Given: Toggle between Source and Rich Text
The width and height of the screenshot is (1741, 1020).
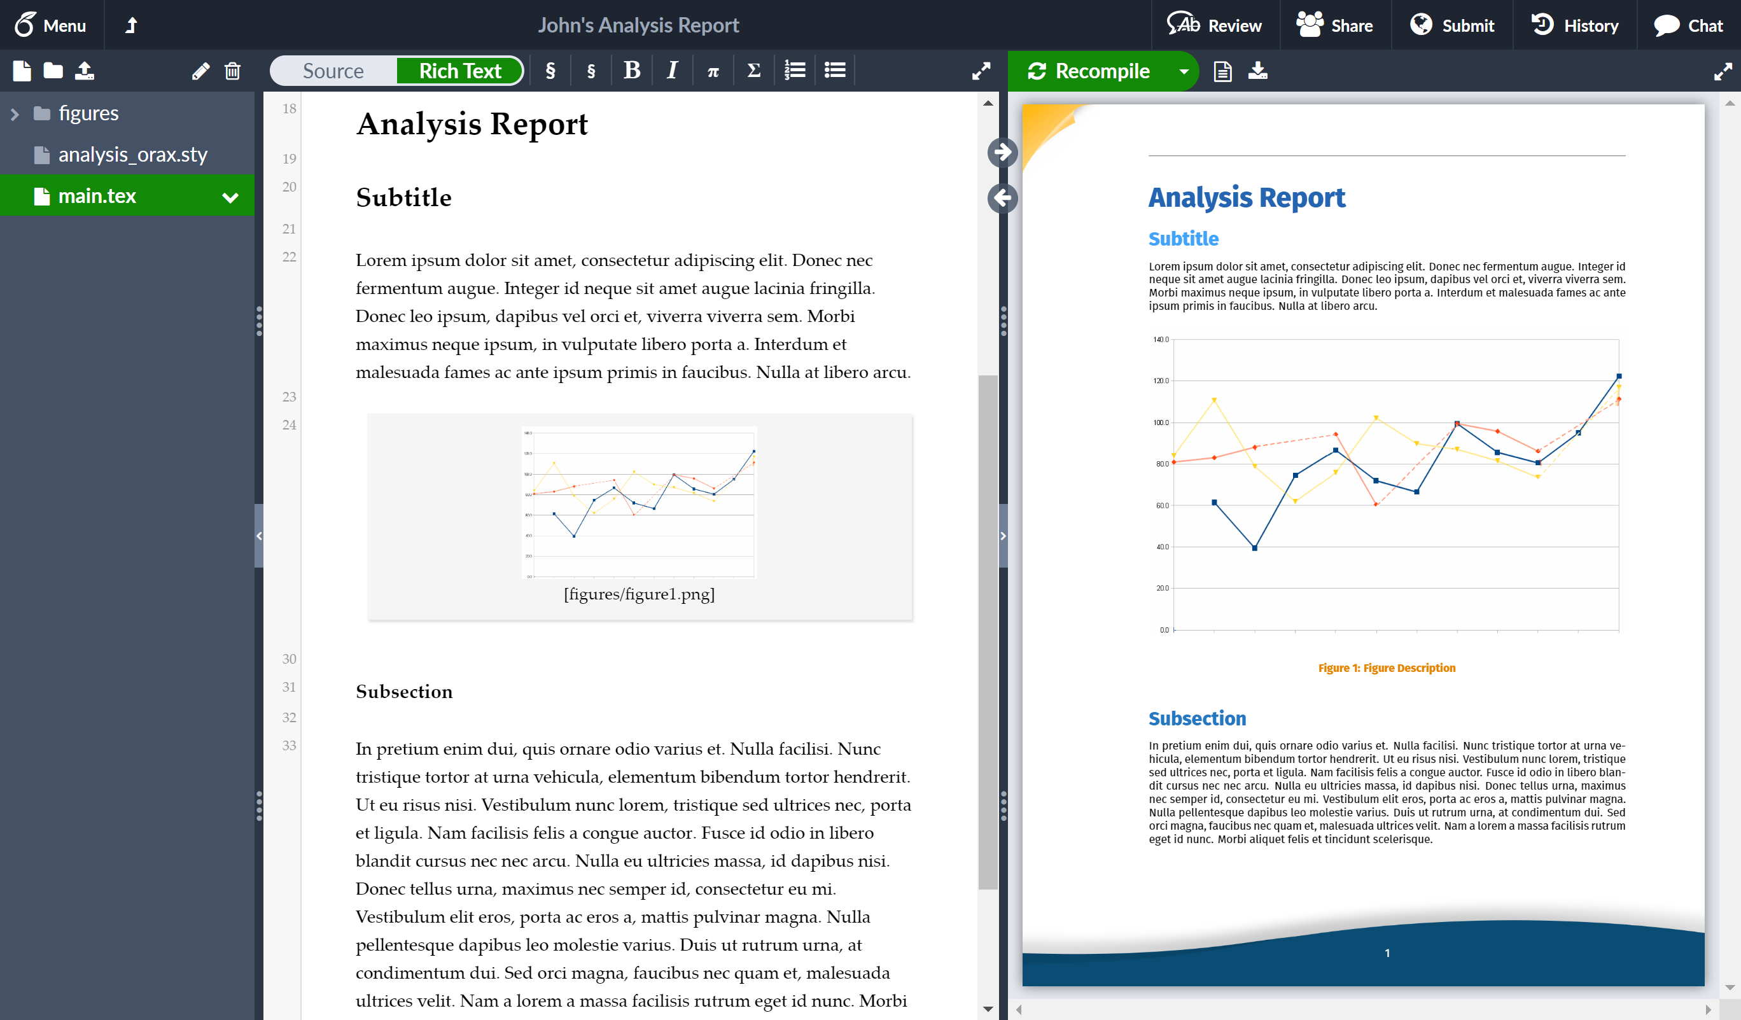Looking at the screenshot, I should coord(395,71).
